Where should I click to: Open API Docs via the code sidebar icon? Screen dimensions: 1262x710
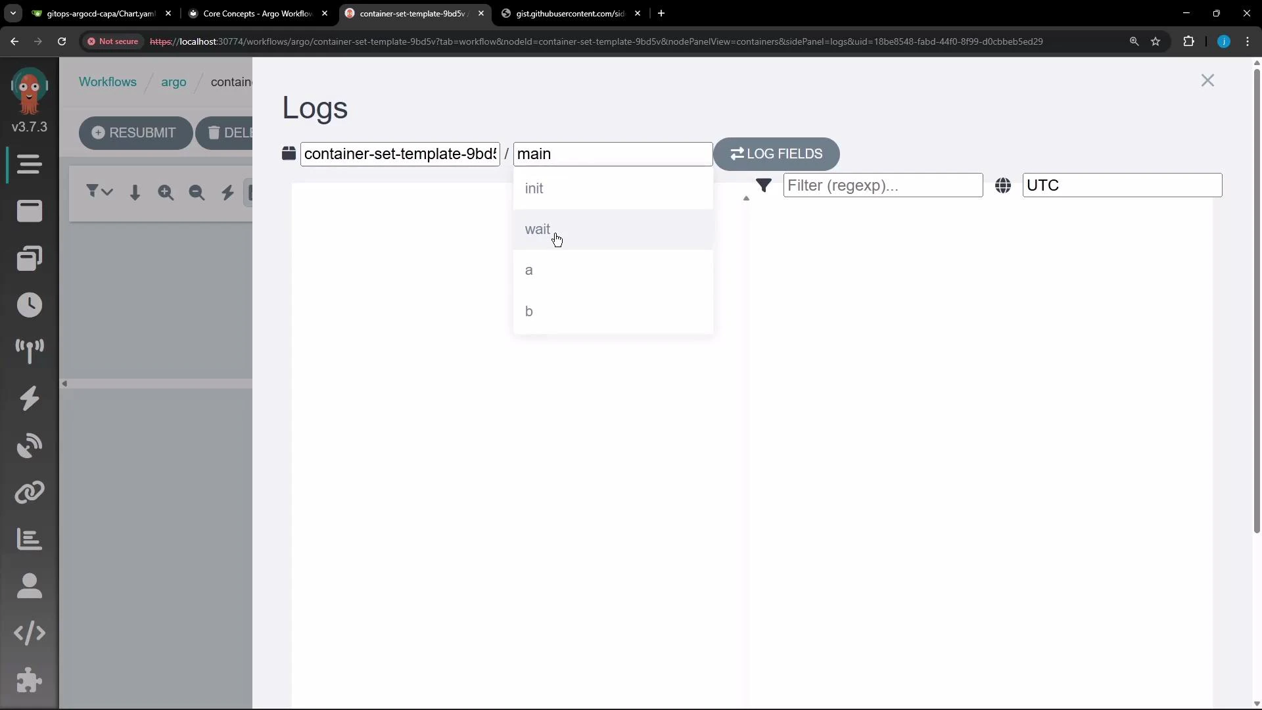click(29, 633)
